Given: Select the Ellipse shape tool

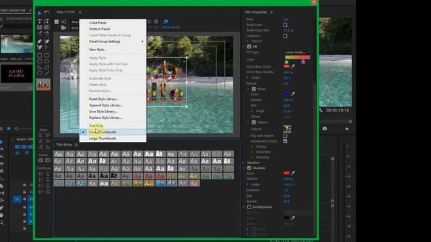Looking at the screenshot, I should click(40, 73).
